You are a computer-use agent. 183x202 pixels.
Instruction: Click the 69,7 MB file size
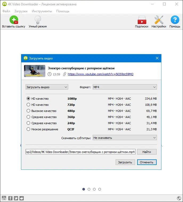point(152,111)
